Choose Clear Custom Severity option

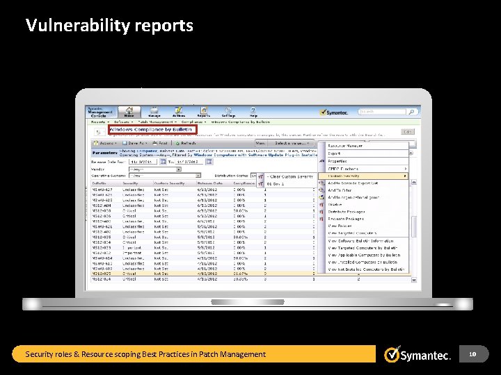289,176
